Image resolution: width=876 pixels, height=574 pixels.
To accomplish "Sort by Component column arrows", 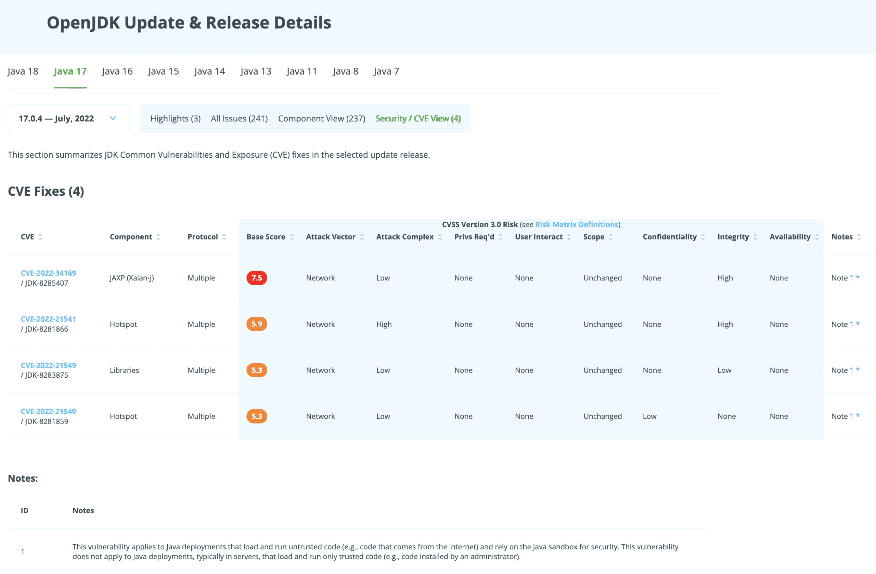I will pyautogui.click(x=158, y=237).
